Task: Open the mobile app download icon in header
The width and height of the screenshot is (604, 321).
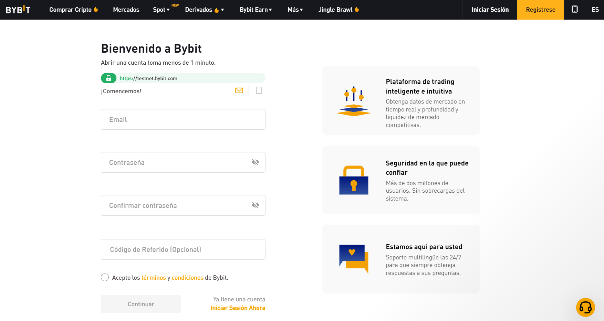Action: (x=574, y=10)
